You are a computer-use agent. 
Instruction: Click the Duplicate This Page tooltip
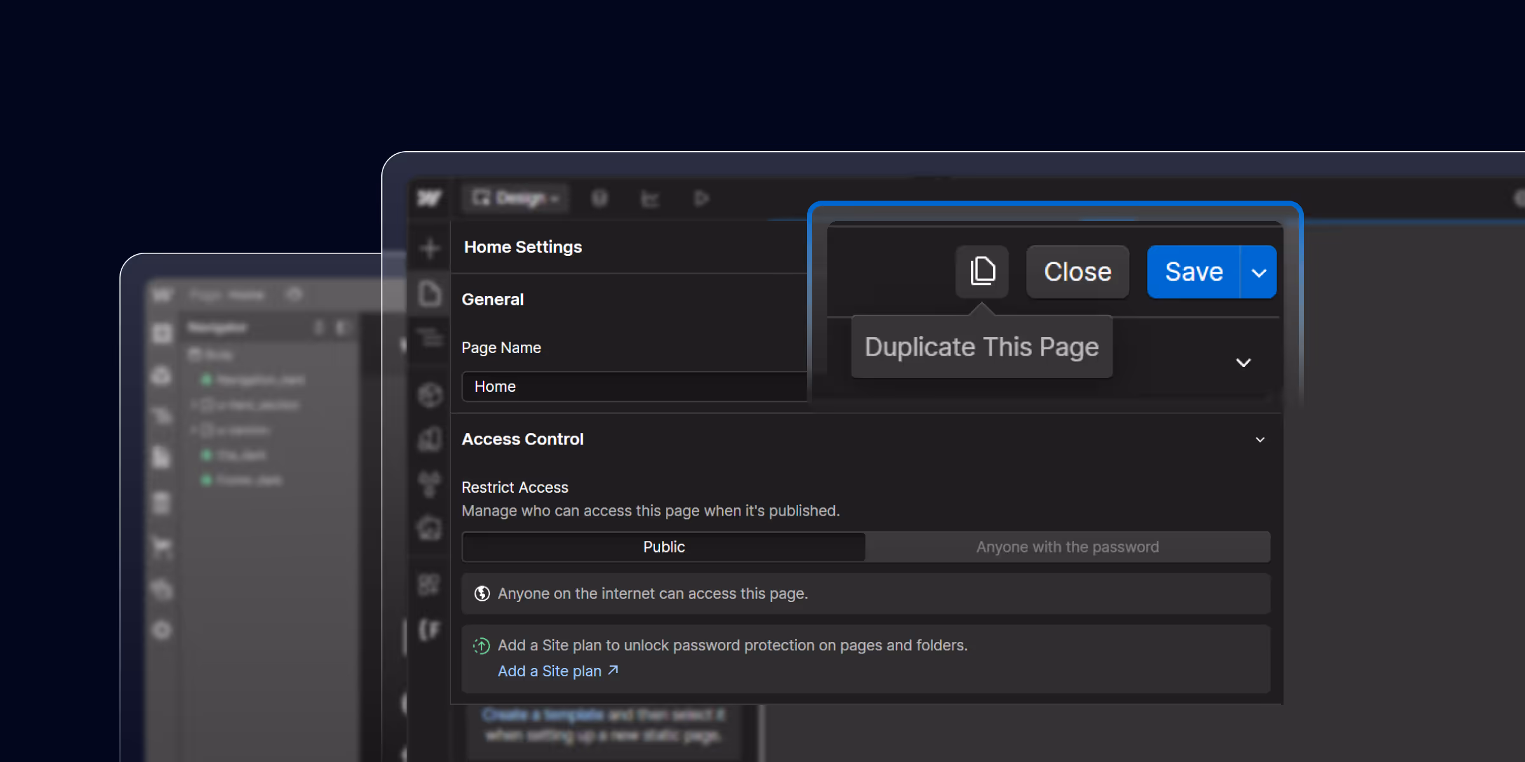tap(982, 347)
